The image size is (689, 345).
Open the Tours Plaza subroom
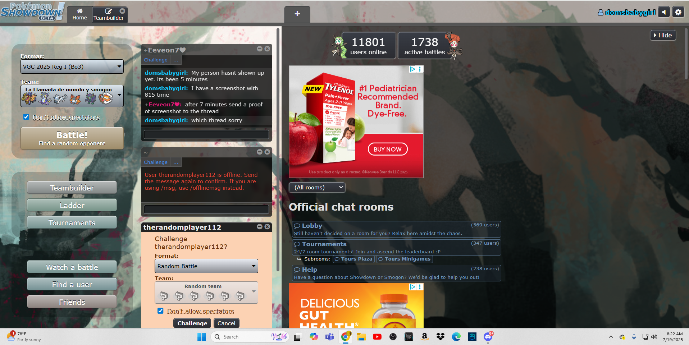pyautogui.click(x=353, y=259)
